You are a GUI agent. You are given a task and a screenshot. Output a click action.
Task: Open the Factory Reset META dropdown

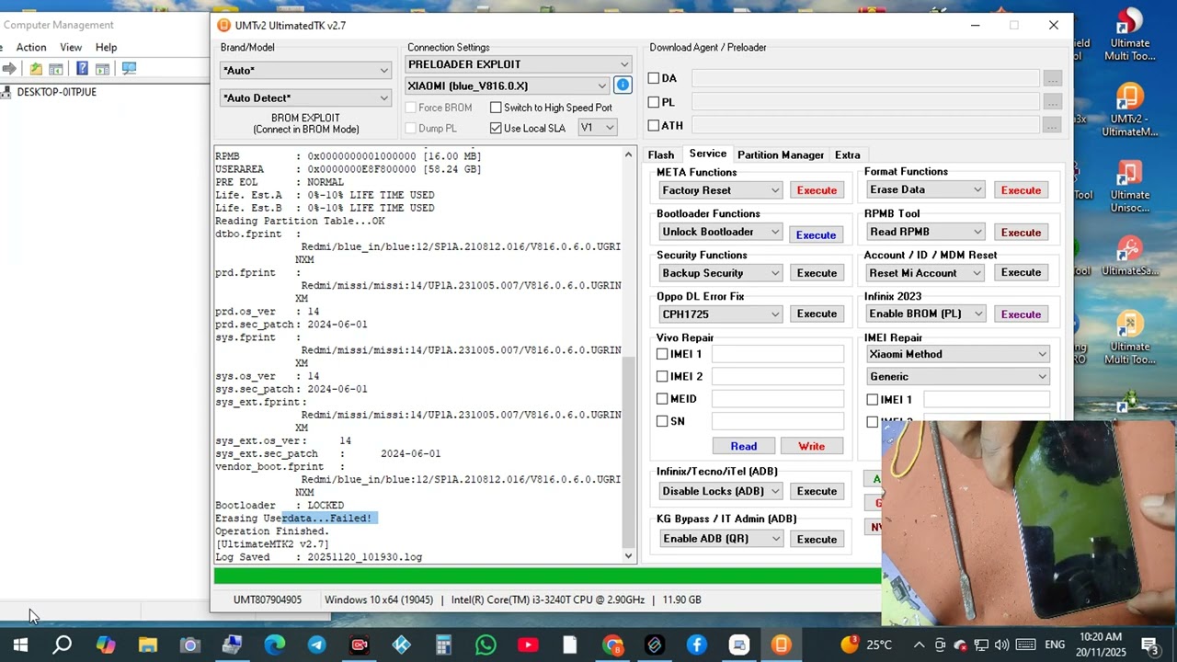click(720, 190)
